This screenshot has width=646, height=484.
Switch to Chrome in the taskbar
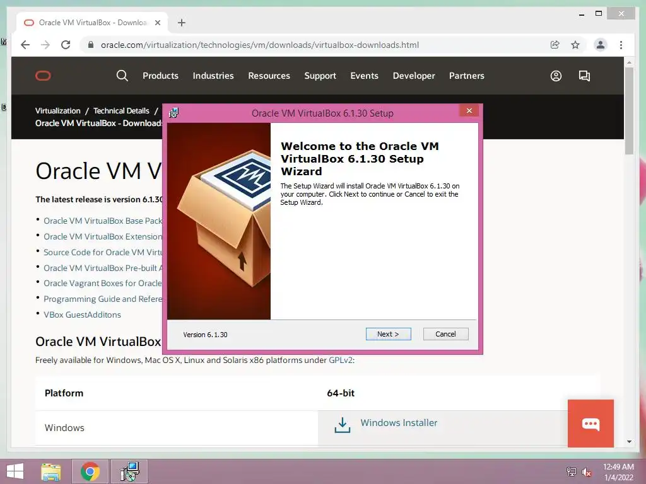point(90,471)
